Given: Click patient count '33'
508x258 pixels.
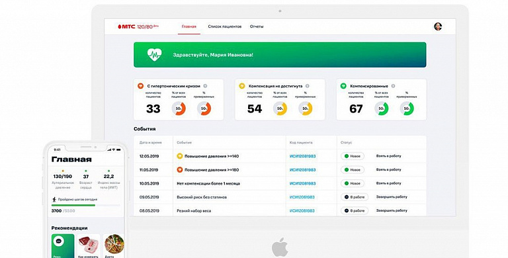Looking at the screenshot, I should 153,109.
